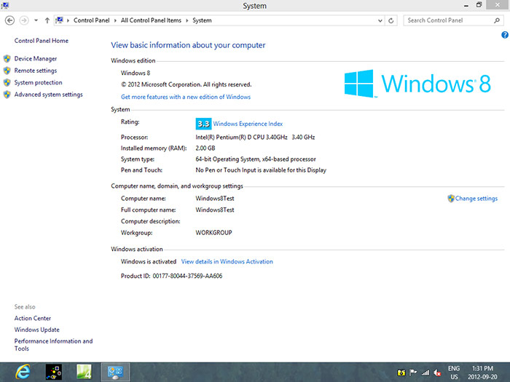Image resolution: width=510 pixels, height=382 pixels.
Task: Click the 2.00 GB memory value
Action: click(x=205, y=148)
